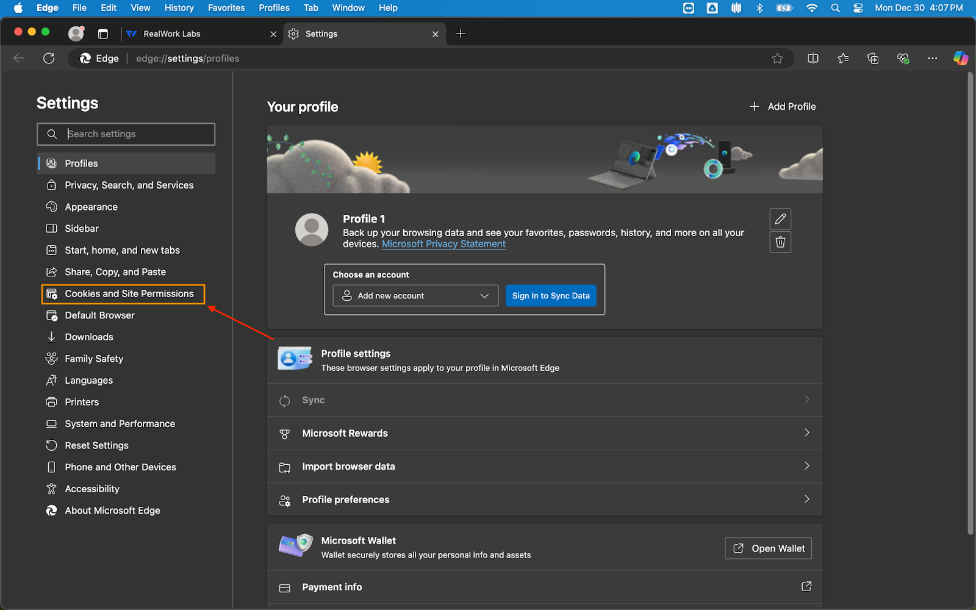Click Sign In to Sync Data button
976x610 pixels.
point(551,296)
